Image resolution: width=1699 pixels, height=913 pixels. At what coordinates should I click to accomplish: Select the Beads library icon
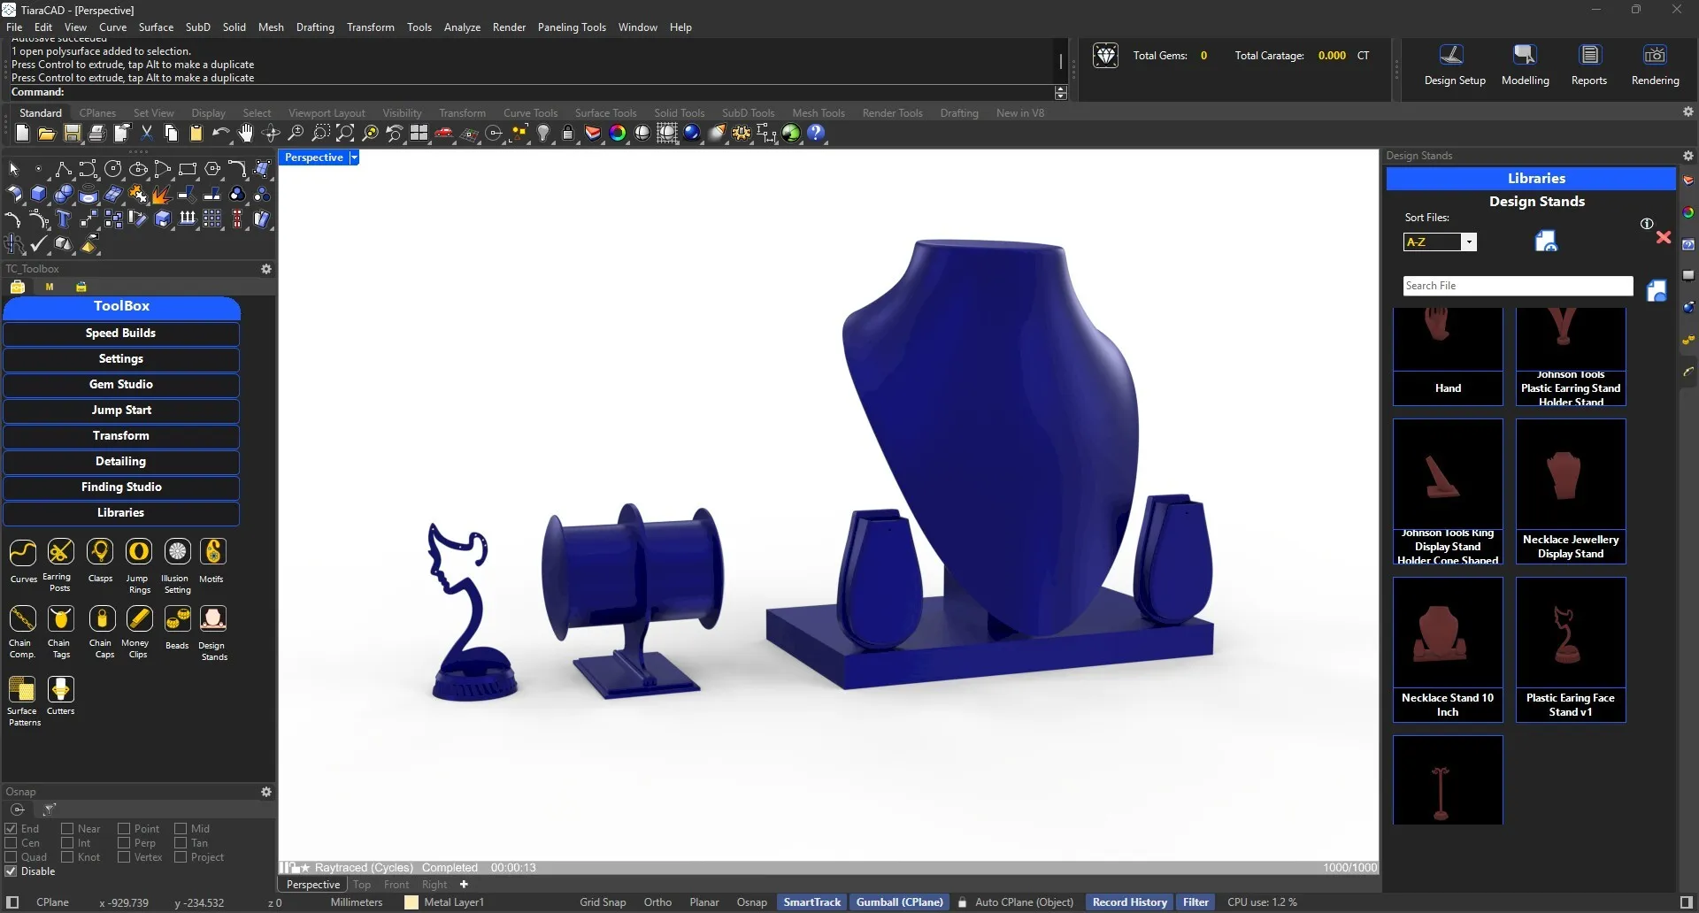tap(177, 619)
